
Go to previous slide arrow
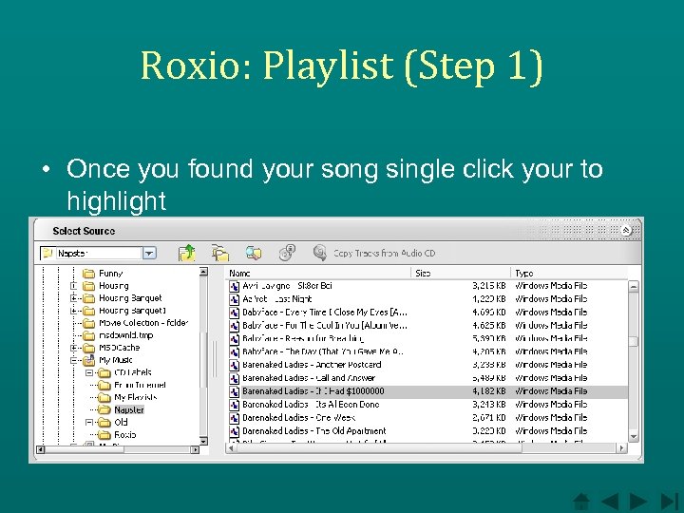click(610, 502)
